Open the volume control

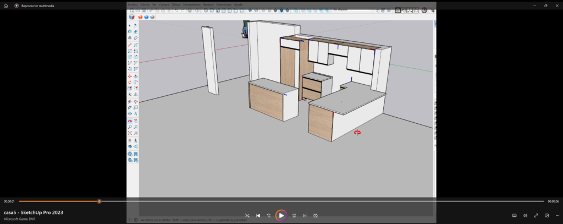click(525, 215)
